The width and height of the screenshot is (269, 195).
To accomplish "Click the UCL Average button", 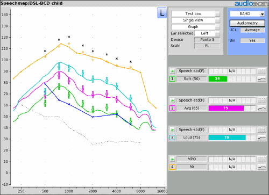I will [x=252, y=30].
